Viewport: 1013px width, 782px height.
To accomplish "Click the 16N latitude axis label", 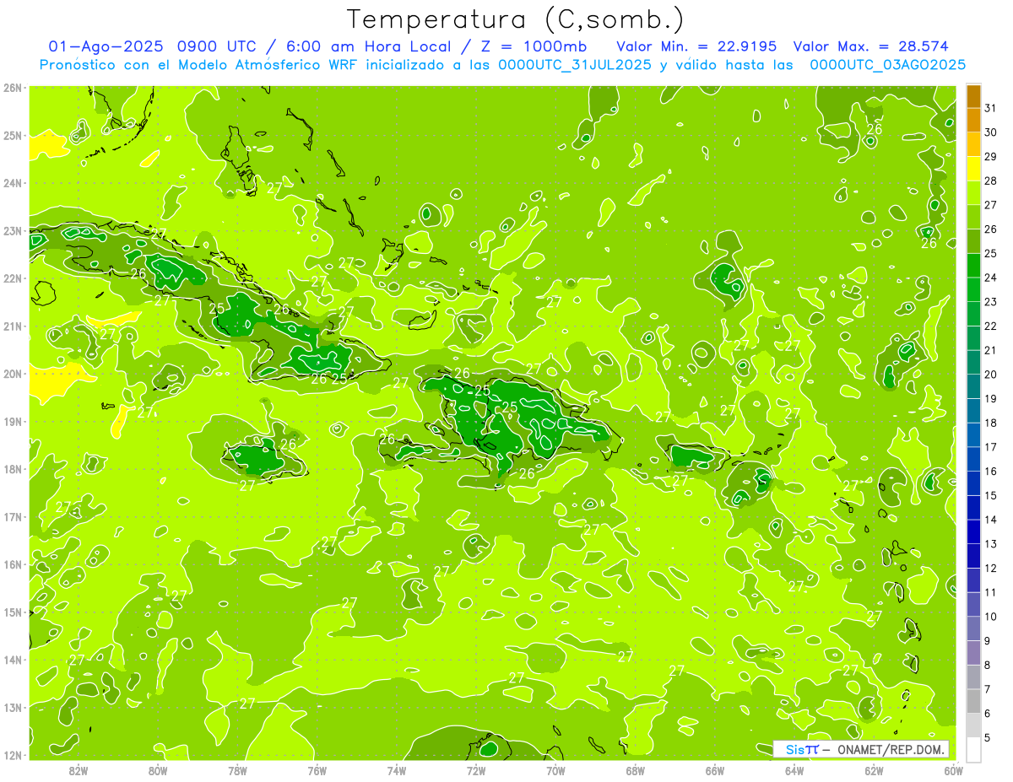I will pos(12,564).
